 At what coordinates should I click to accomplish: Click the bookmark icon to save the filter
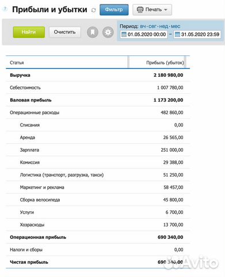click(x=93, y=32)
